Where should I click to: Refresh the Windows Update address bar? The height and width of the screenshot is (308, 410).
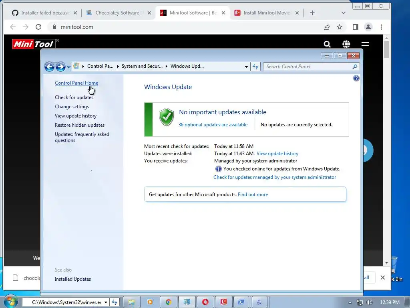click(x=255, y=67)
